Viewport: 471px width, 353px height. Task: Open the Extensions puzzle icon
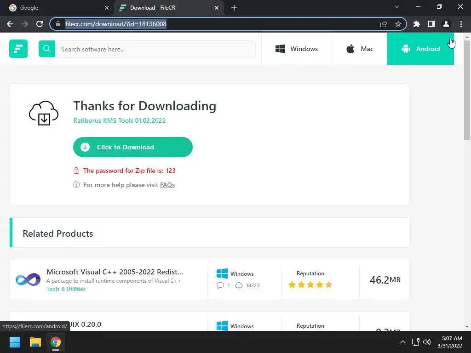point(417,24)
